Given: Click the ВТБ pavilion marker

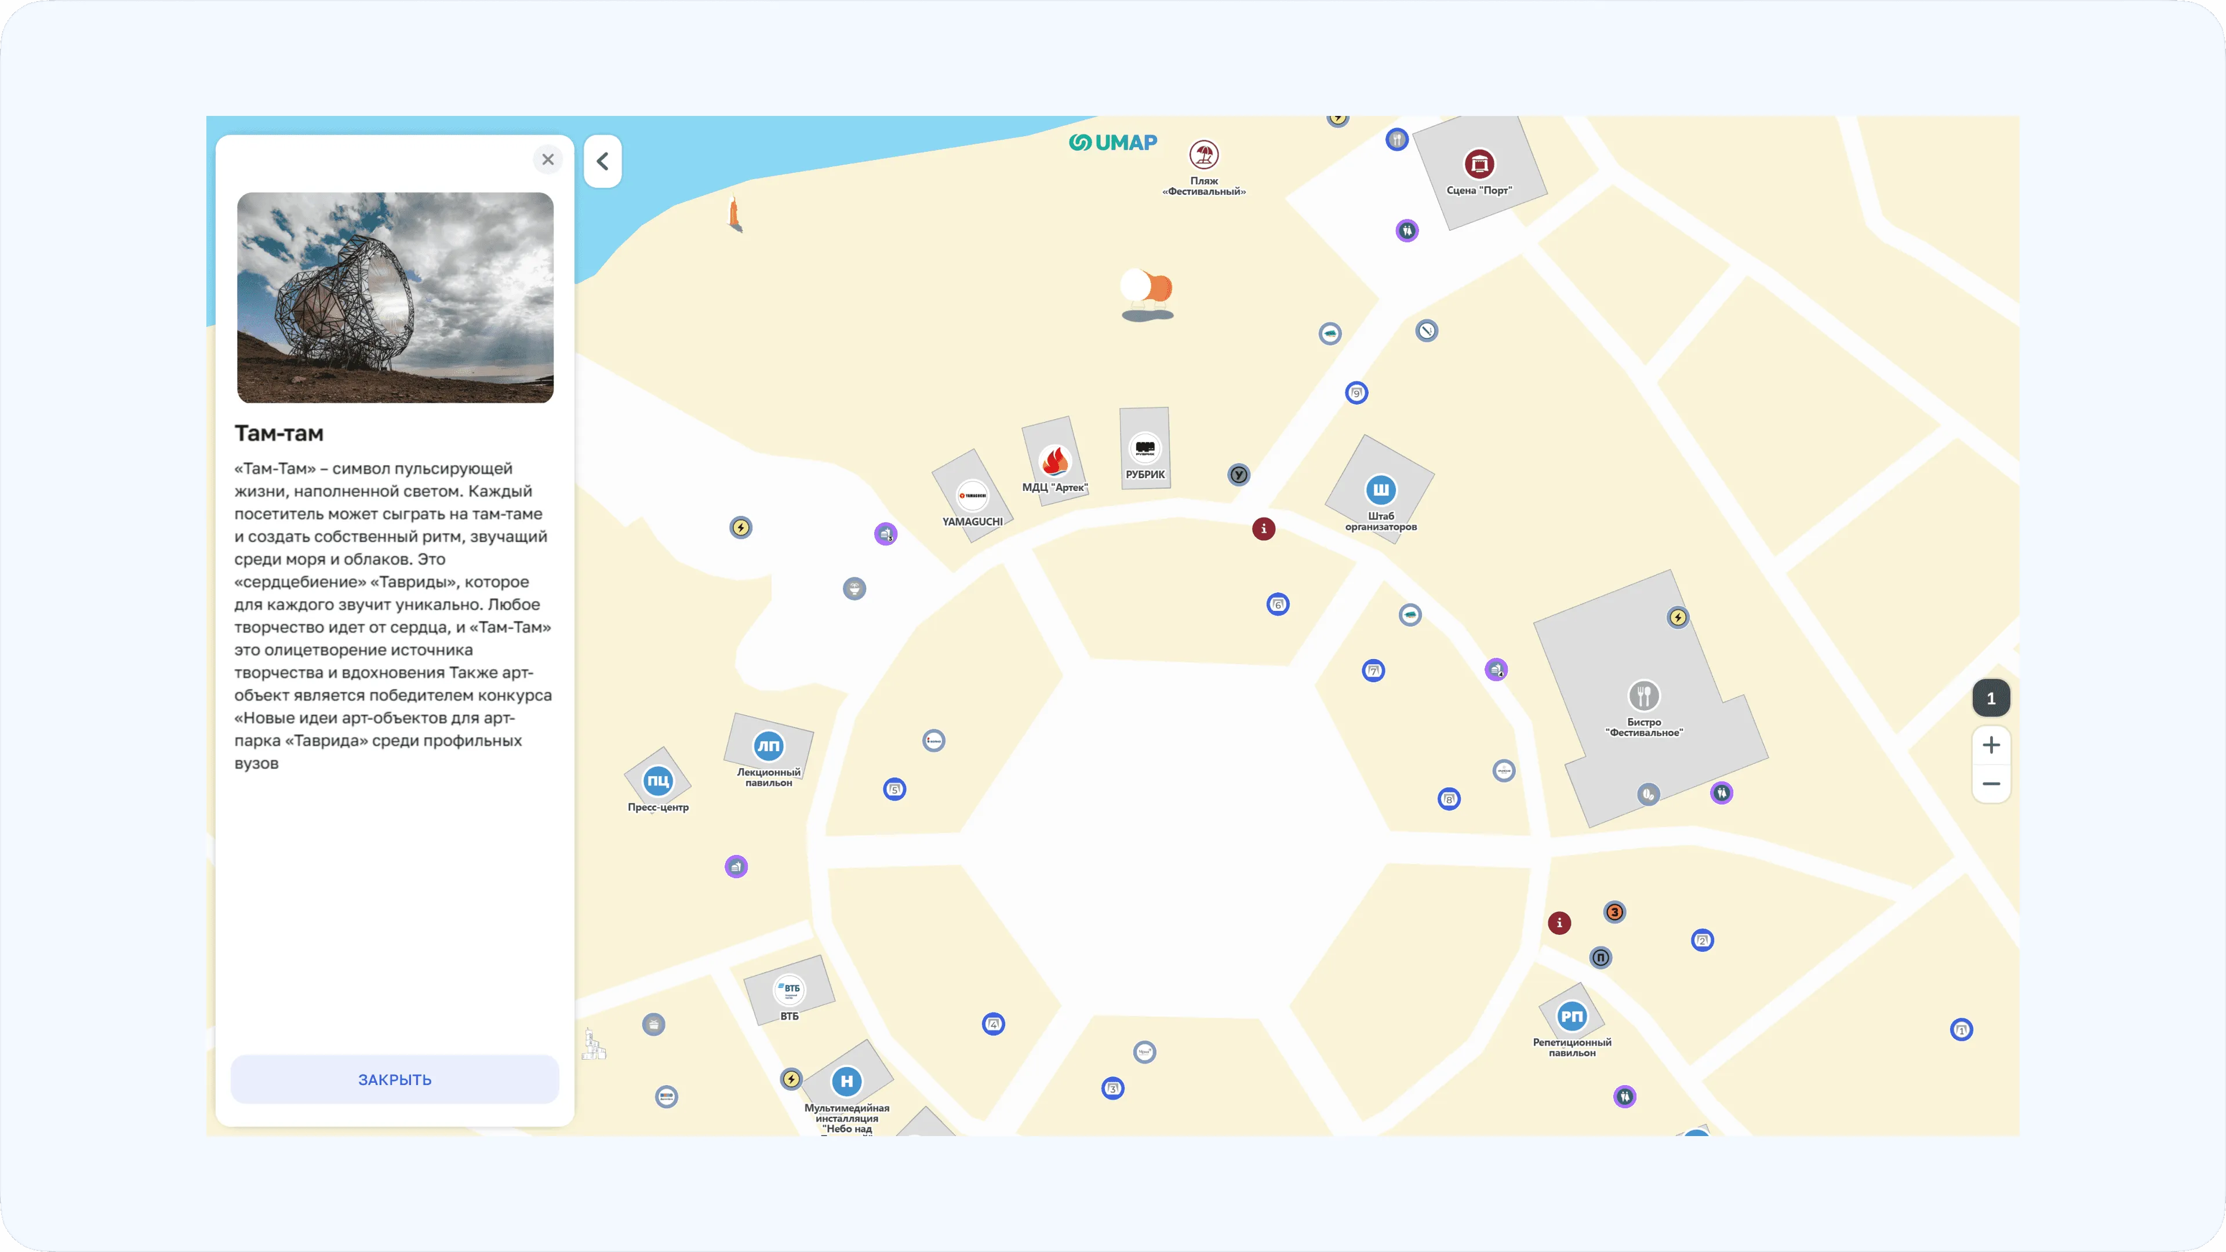Looking at the screenshot, I should click(789, 989).
